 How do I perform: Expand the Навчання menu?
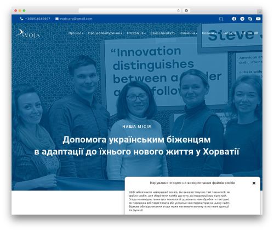tap(189, 33)
